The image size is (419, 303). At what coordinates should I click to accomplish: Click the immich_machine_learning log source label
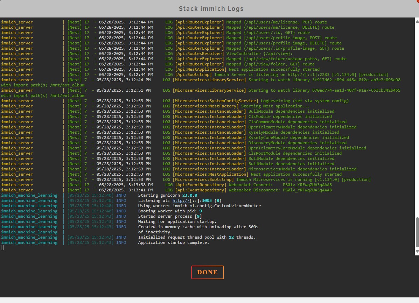pos(29,195)
